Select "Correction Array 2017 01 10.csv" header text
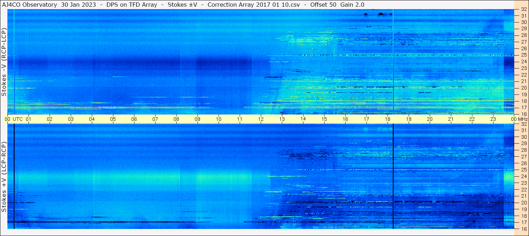529x236 pixels. click(254, 5)
